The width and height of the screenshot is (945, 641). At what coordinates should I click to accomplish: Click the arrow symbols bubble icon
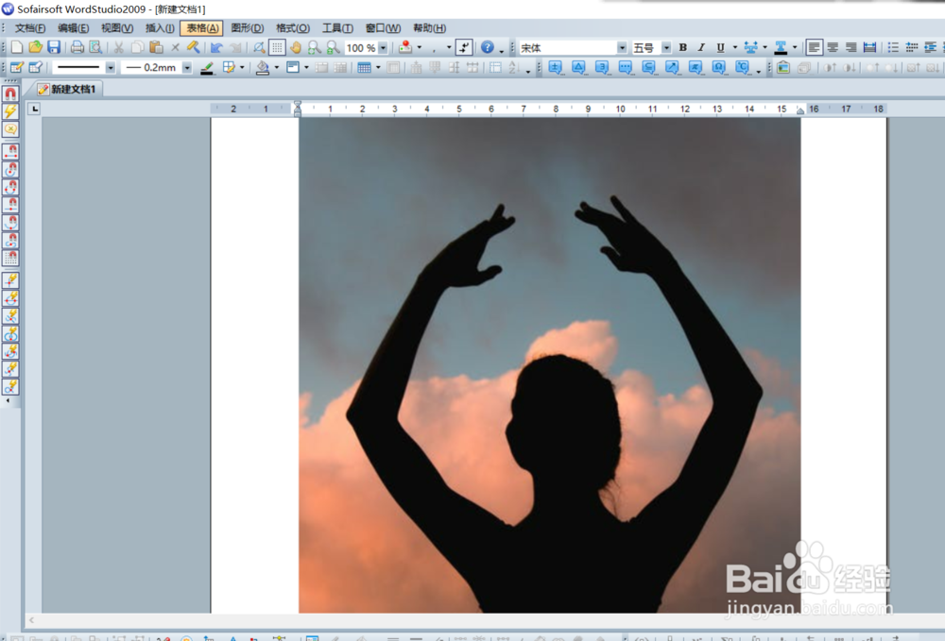(672, 67)
